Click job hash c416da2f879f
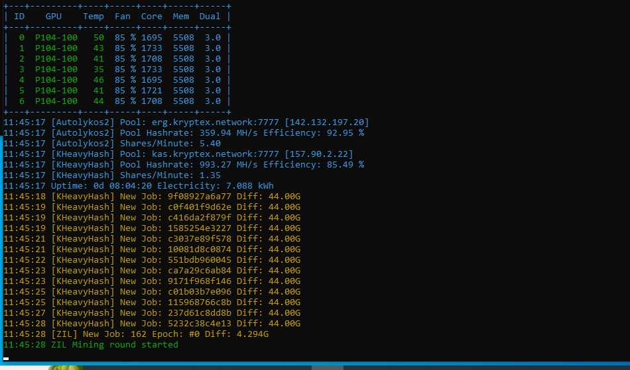This screenshot has height=370, width=630. coord(200,218)
